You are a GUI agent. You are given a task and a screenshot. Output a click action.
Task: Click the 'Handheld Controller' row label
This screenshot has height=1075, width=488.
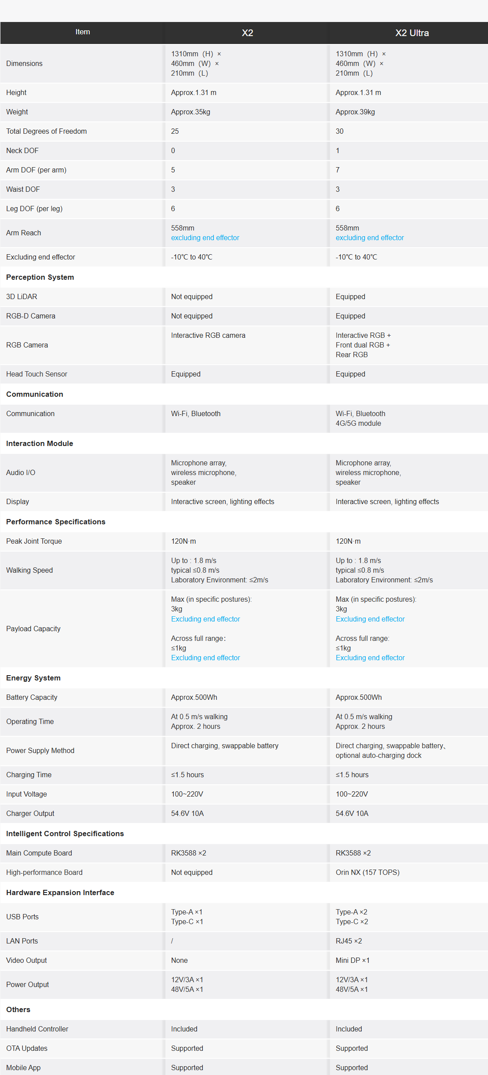[37, 1029]
